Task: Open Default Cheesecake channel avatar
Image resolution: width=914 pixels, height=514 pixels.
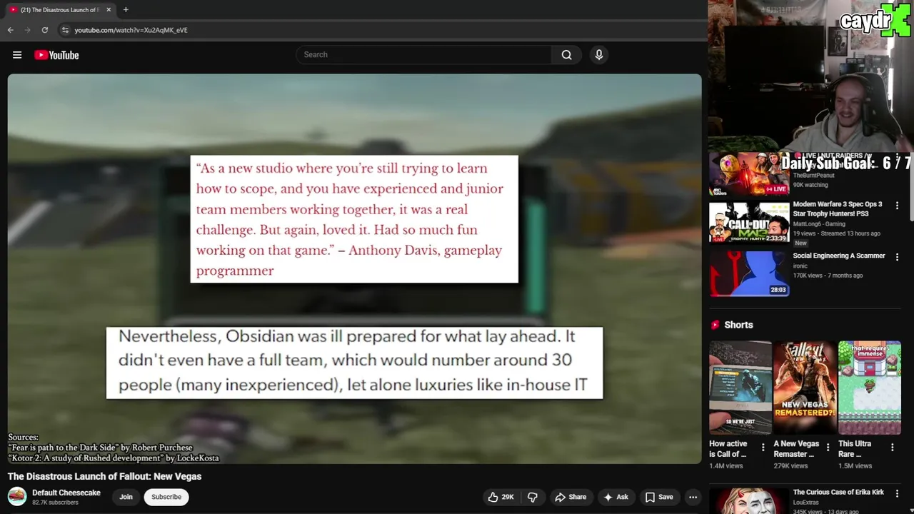Action: click(x=17, y=496)
